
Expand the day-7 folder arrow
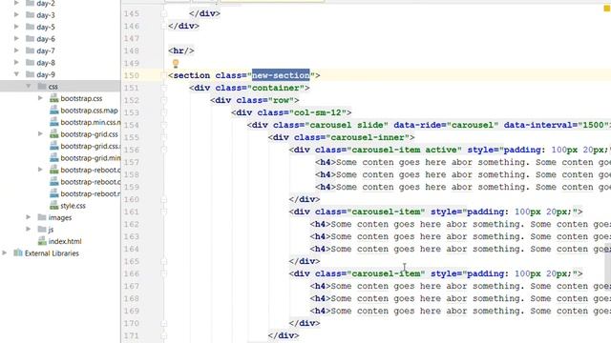16,50
